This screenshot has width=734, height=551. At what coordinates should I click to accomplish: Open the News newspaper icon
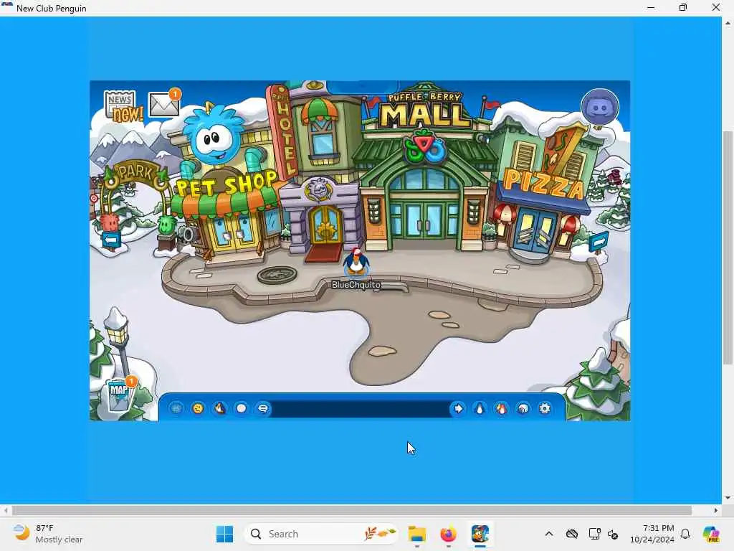[x=123, y=106]
